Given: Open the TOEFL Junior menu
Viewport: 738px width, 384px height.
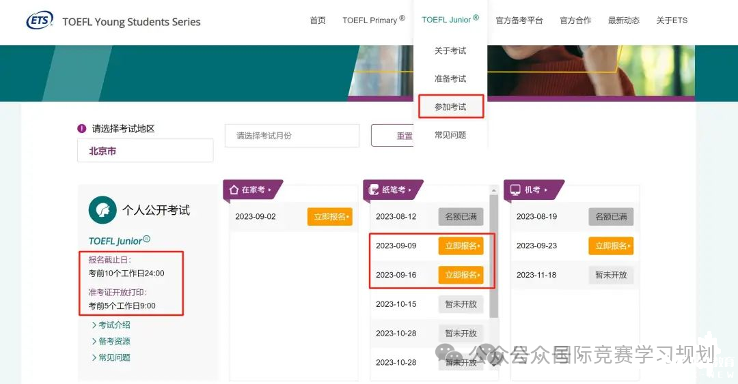Looking at the screenshot, I should pyautogui.click(x=450, y=20).
